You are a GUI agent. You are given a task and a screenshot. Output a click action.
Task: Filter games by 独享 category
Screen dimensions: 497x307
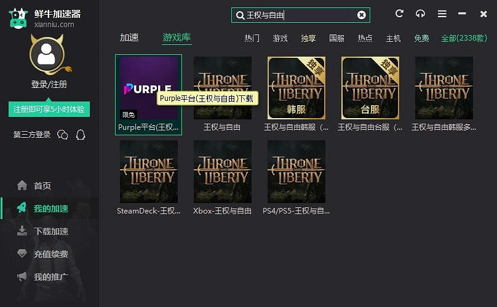point(308,38)
